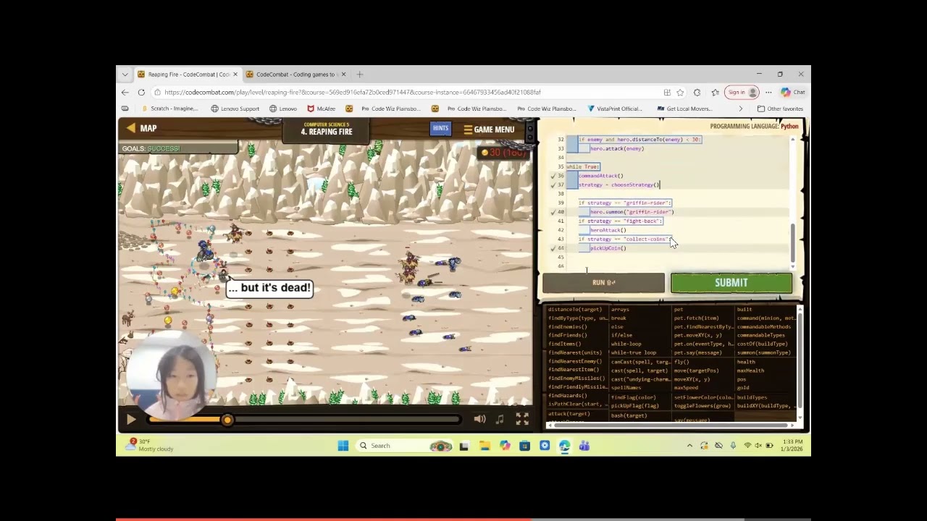Viewport: 927px width, 521px height.
Task: Open the browser split screen icon
Action: click(667, 93)
